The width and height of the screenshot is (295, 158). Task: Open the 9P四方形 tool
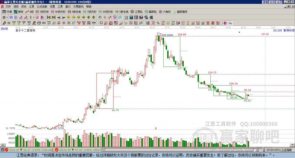click(x=58, y=12)
